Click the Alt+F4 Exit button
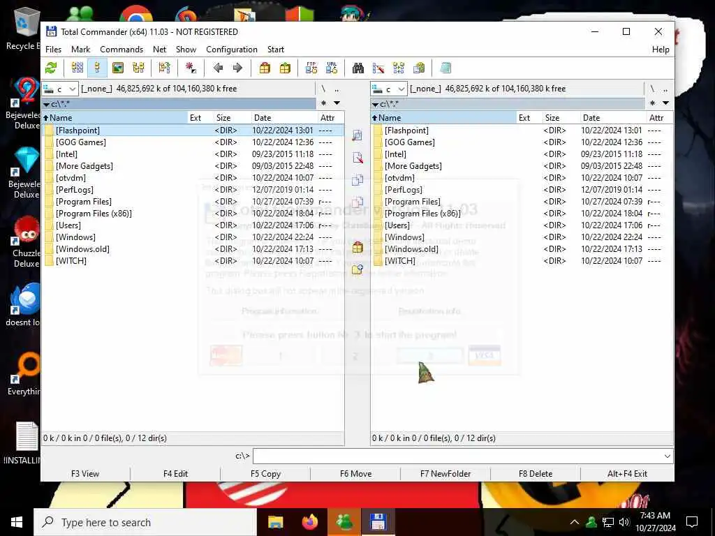 click(627, 474)
